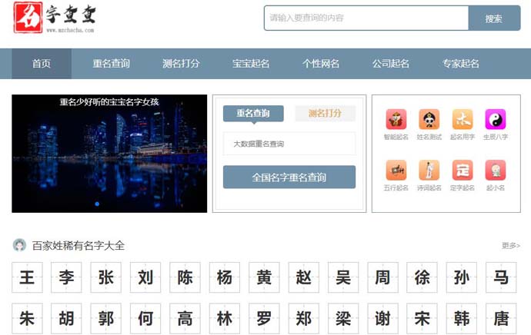
Task: Select the surname tile 韩
Action: [x=462, y=318]
